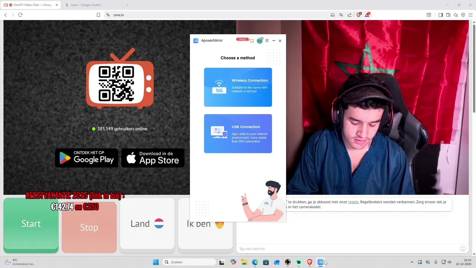The height and width of the screenshot is (268, 476).
Task: Open the ApowerMirror hamburger menu
Action: point(267,41)
